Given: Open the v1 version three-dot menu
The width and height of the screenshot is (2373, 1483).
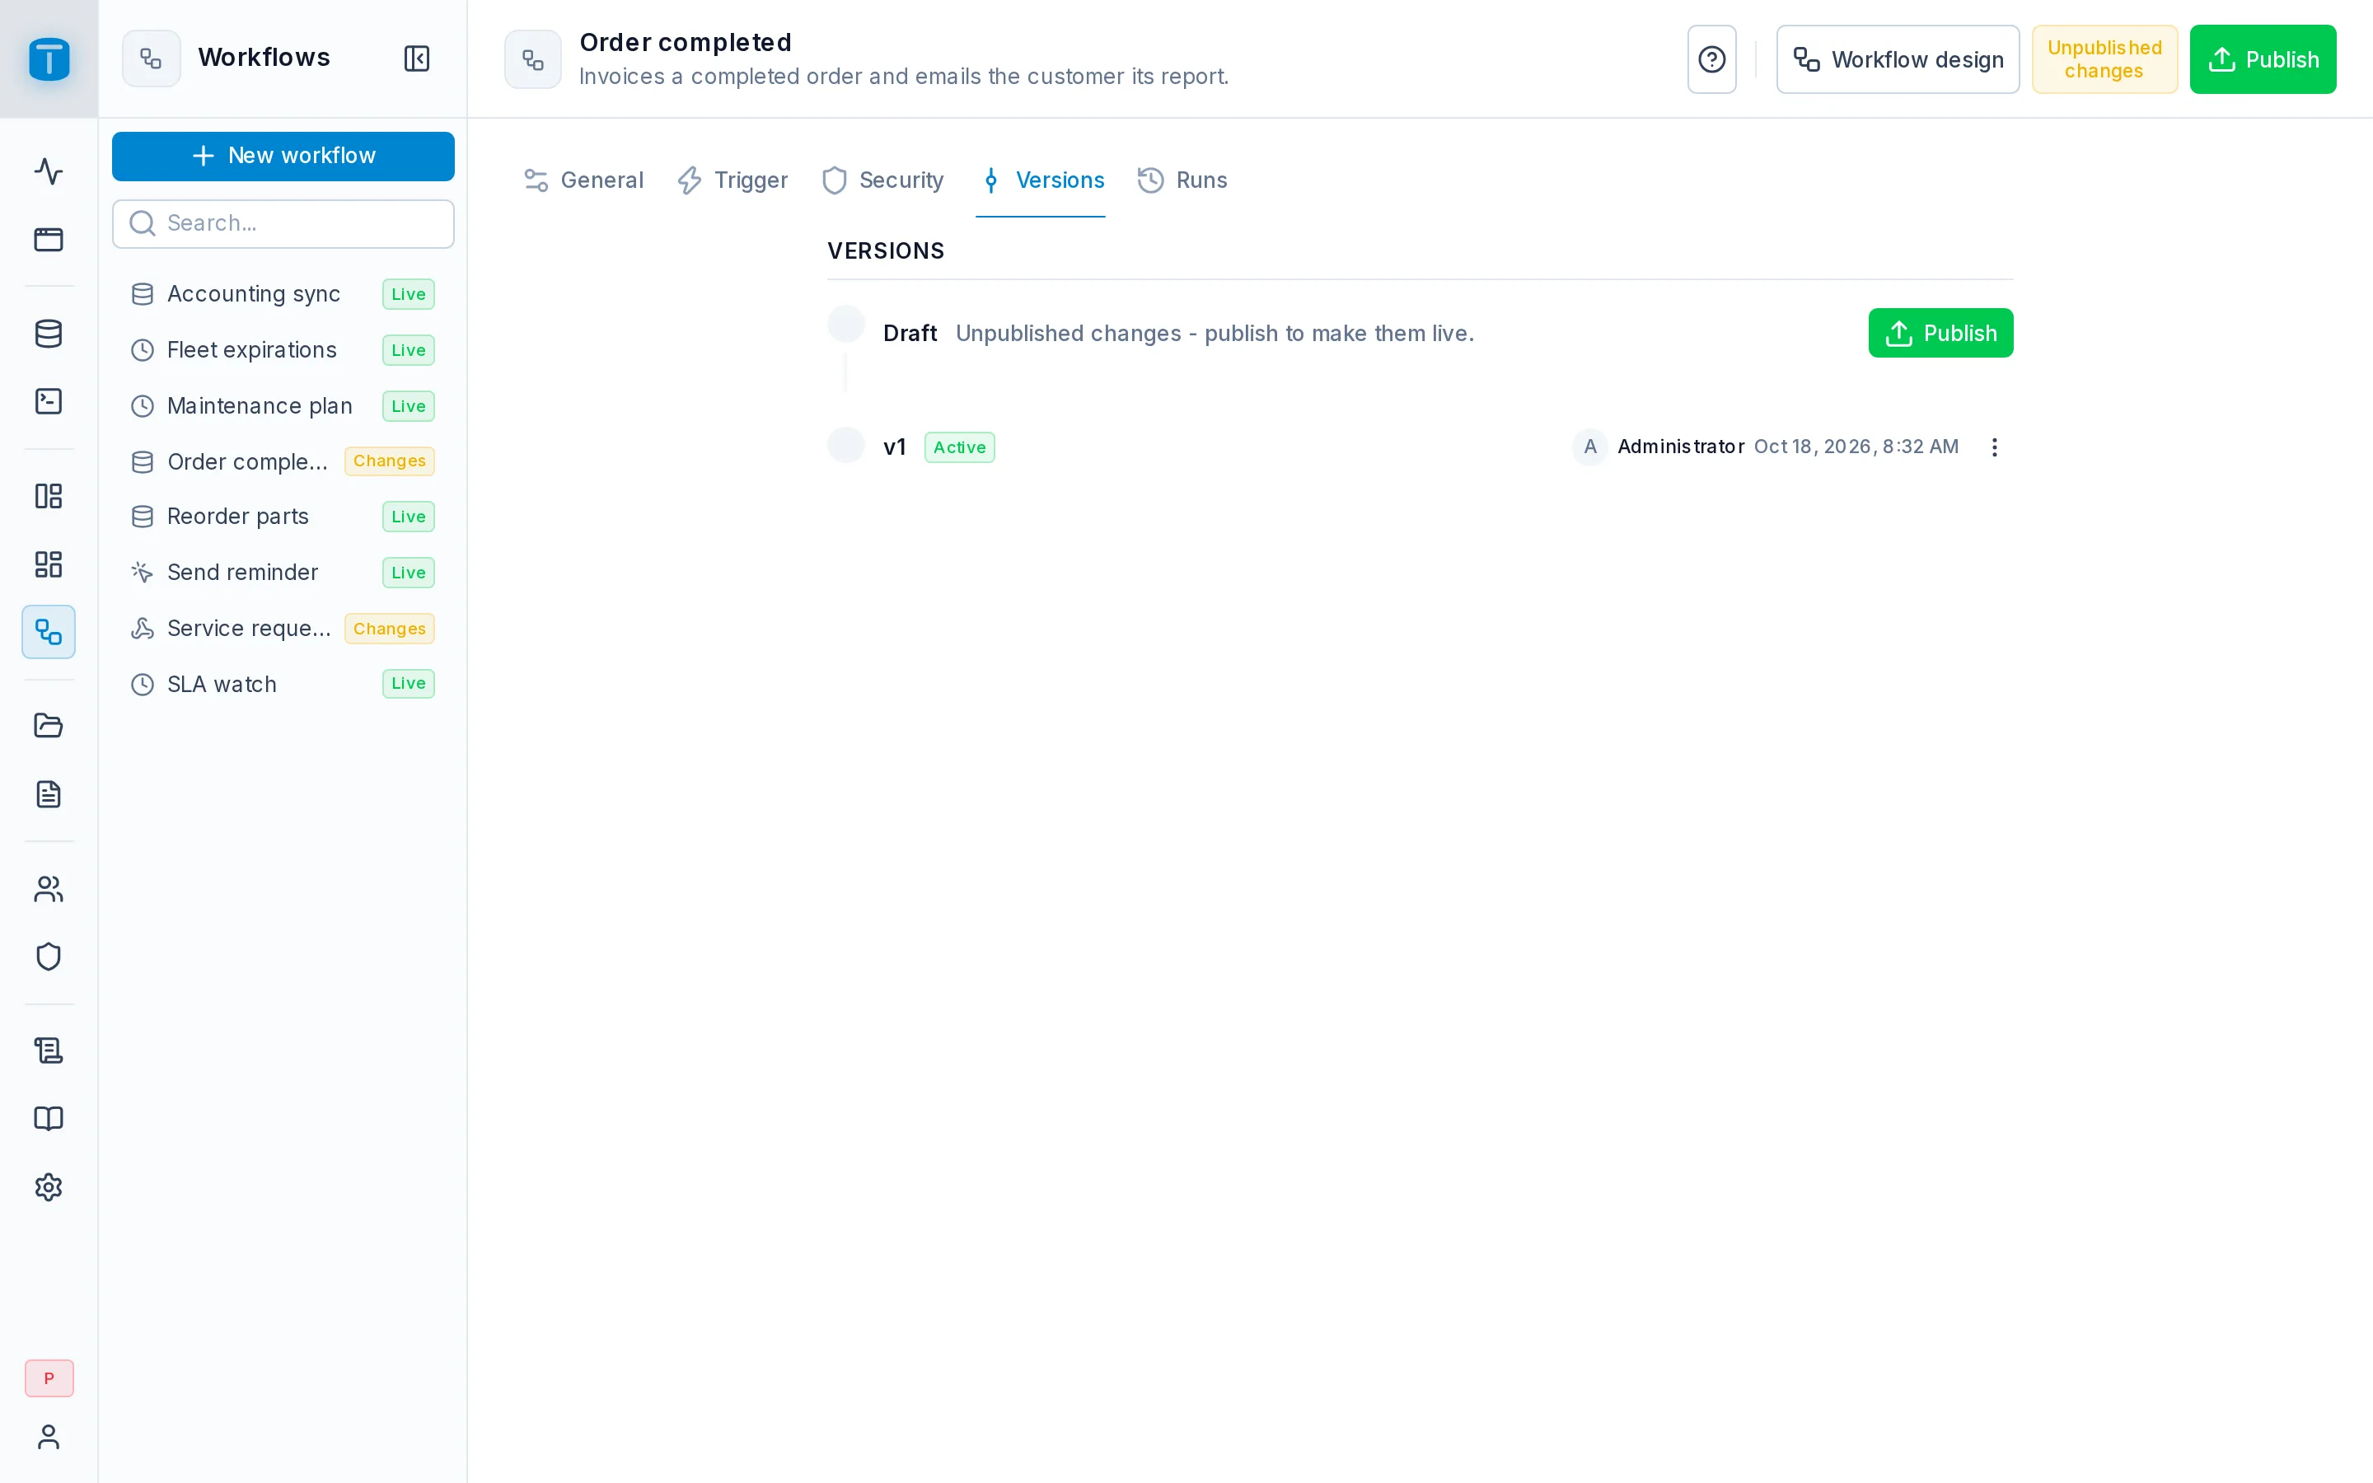Looking at the screenshot, I should click(x=1993, y=447).
